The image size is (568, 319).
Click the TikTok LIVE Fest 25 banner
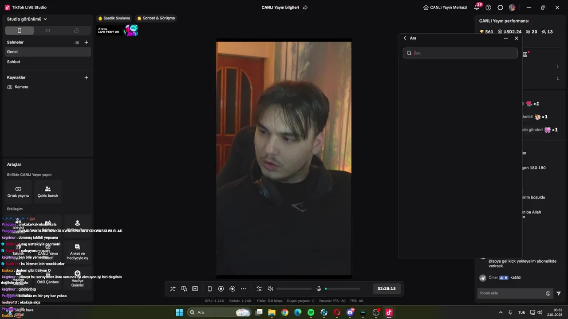(x=118, y=31)
